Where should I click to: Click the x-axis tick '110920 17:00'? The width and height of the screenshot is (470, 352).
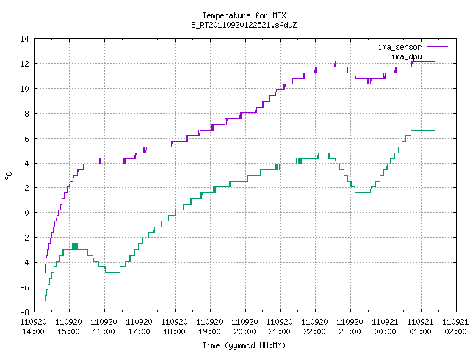(139, 327)
